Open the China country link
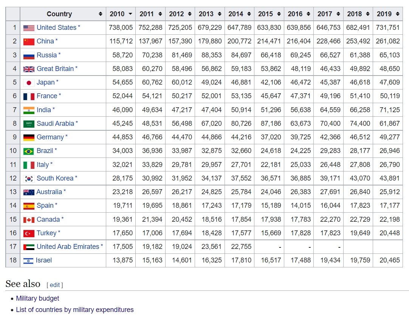This screenshot has width=409, height=315. 45,41
